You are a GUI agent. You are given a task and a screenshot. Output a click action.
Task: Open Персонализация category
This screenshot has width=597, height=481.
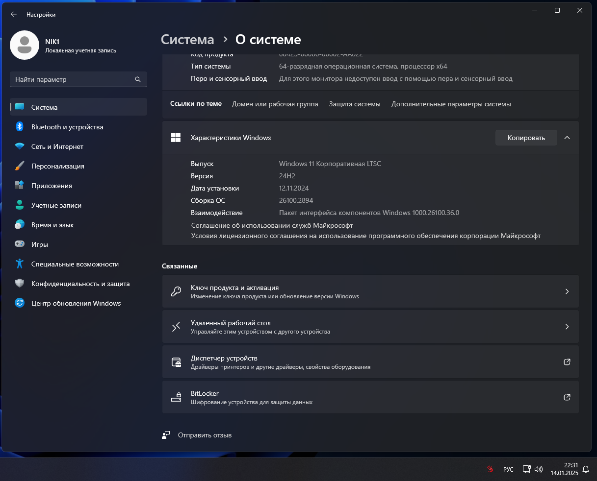[x=78, y=166]
